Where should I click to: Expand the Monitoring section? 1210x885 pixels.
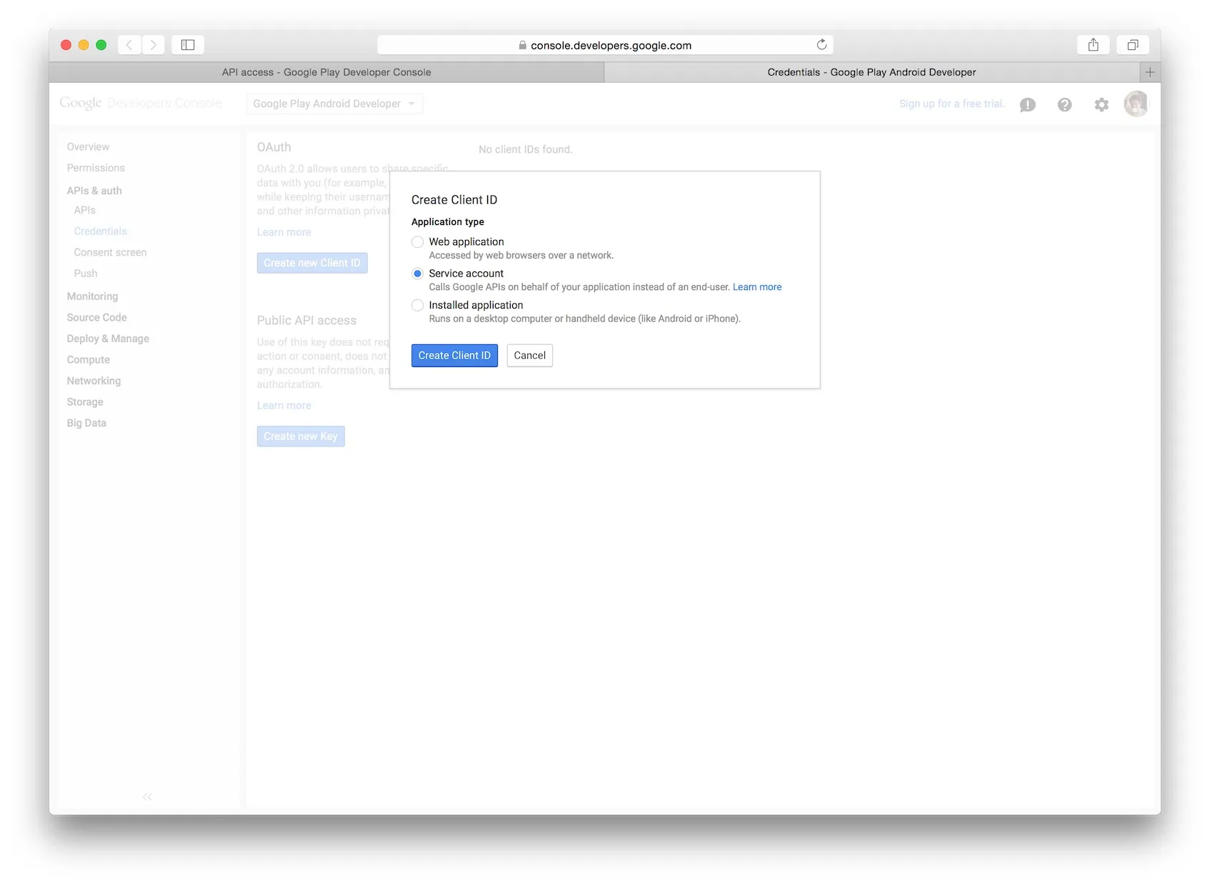[92, 296]
